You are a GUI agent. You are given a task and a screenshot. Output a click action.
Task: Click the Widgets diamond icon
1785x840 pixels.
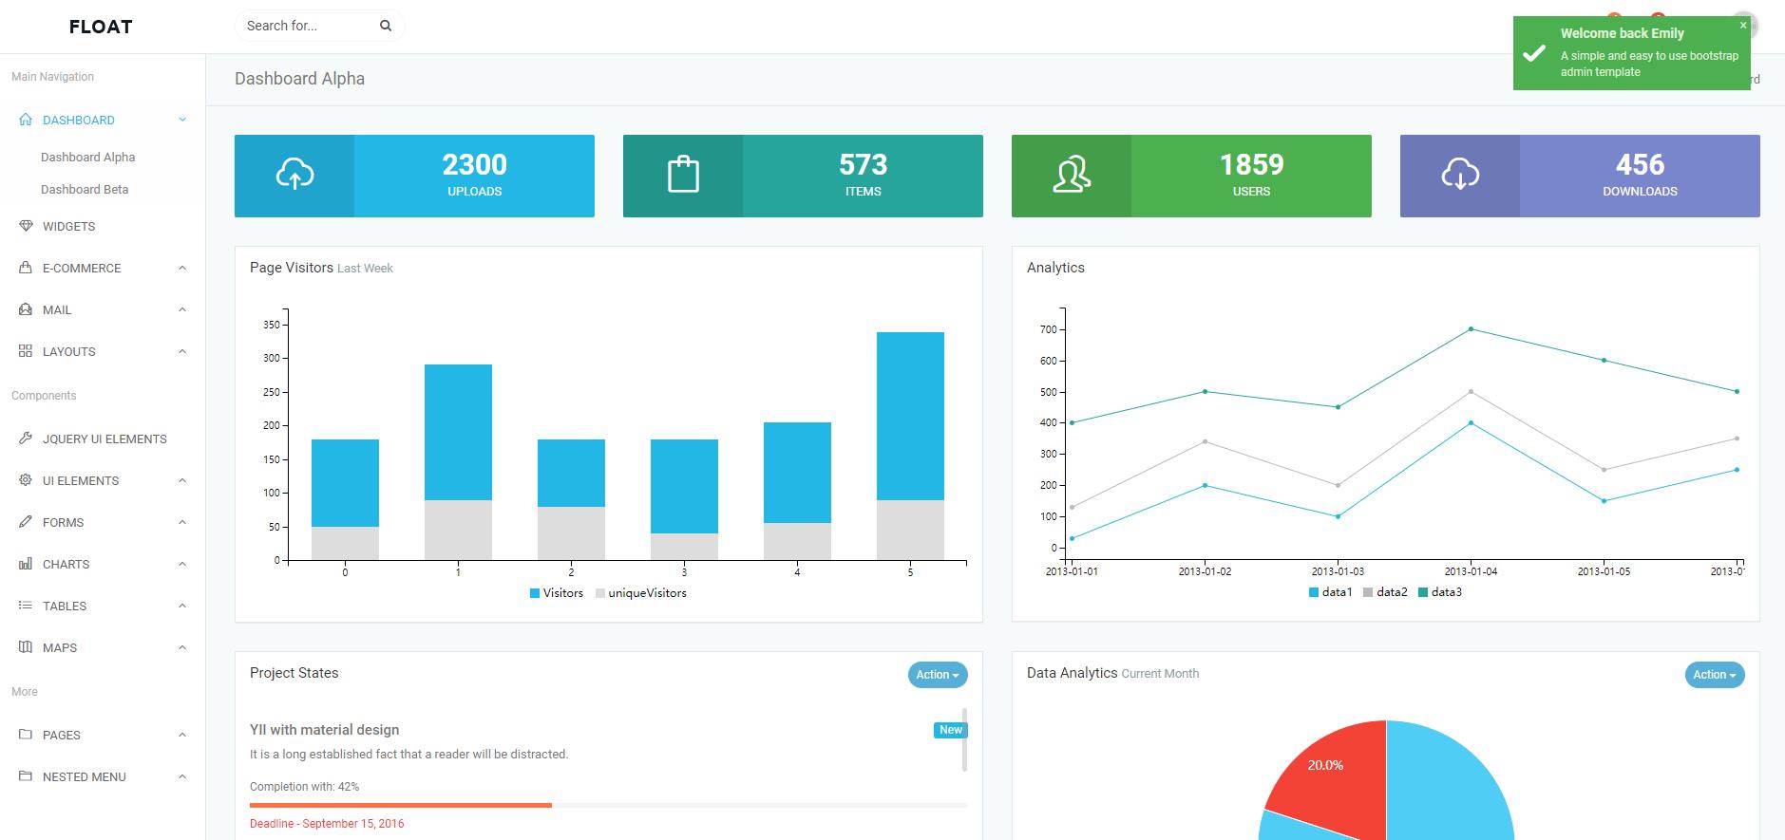26,227
